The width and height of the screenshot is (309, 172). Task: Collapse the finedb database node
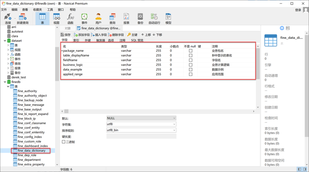click(5, 82)
